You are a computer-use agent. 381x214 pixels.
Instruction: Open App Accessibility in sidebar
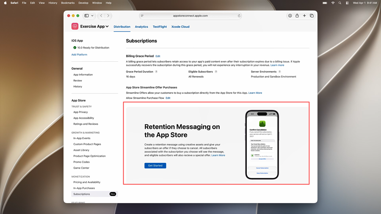tap(83, 118)
